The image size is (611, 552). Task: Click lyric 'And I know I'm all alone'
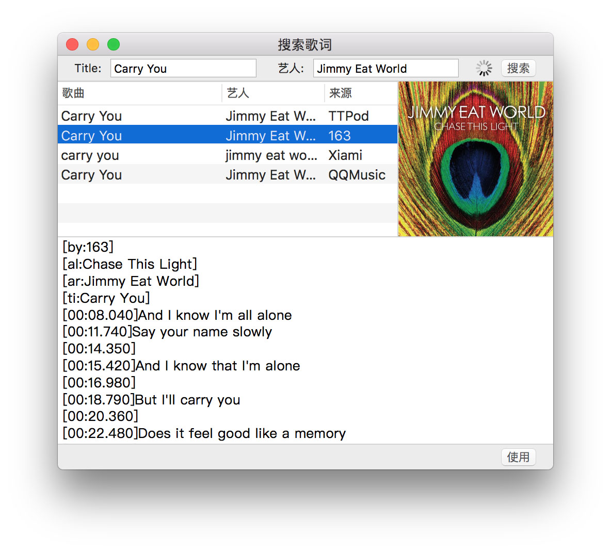[215, 315]
